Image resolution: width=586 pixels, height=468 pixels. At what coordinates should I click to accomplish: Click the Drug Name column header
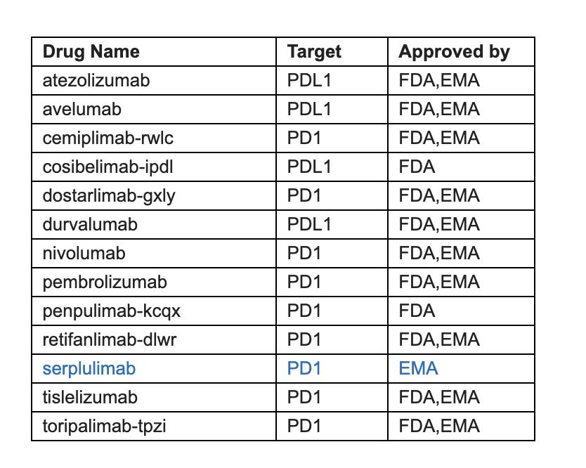click(x=91, y=51)
